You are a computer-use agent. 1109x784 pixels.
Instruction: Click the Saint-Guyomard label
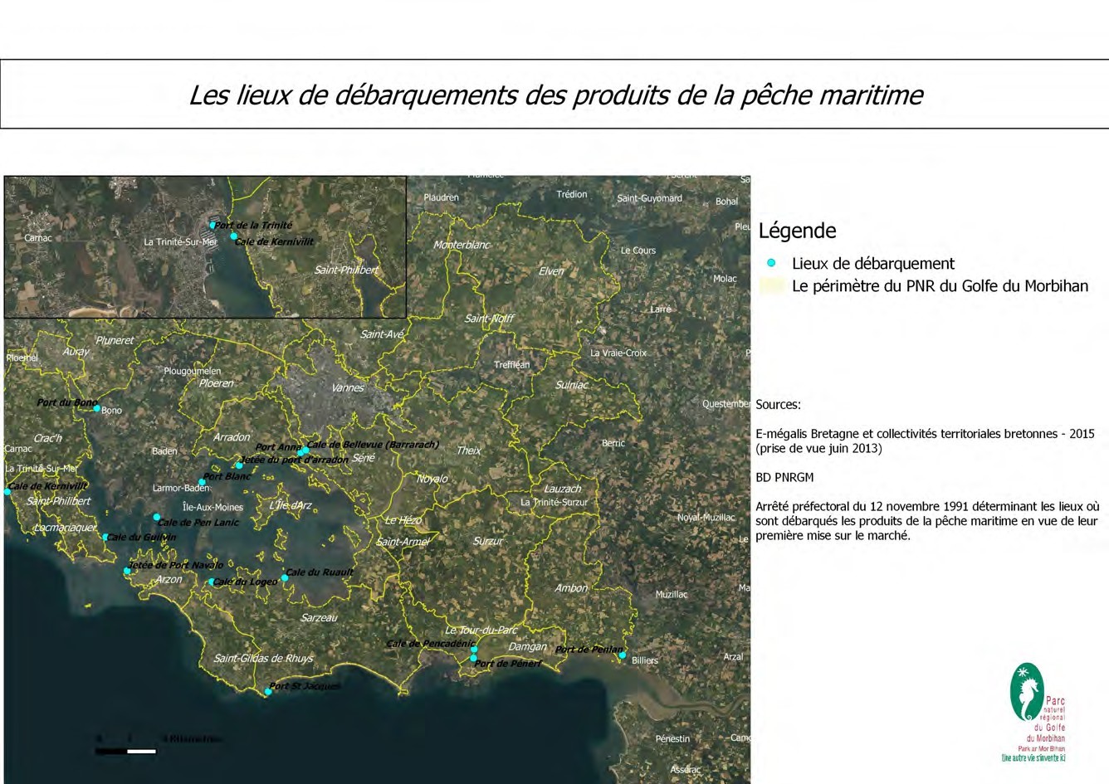(650, 198)
